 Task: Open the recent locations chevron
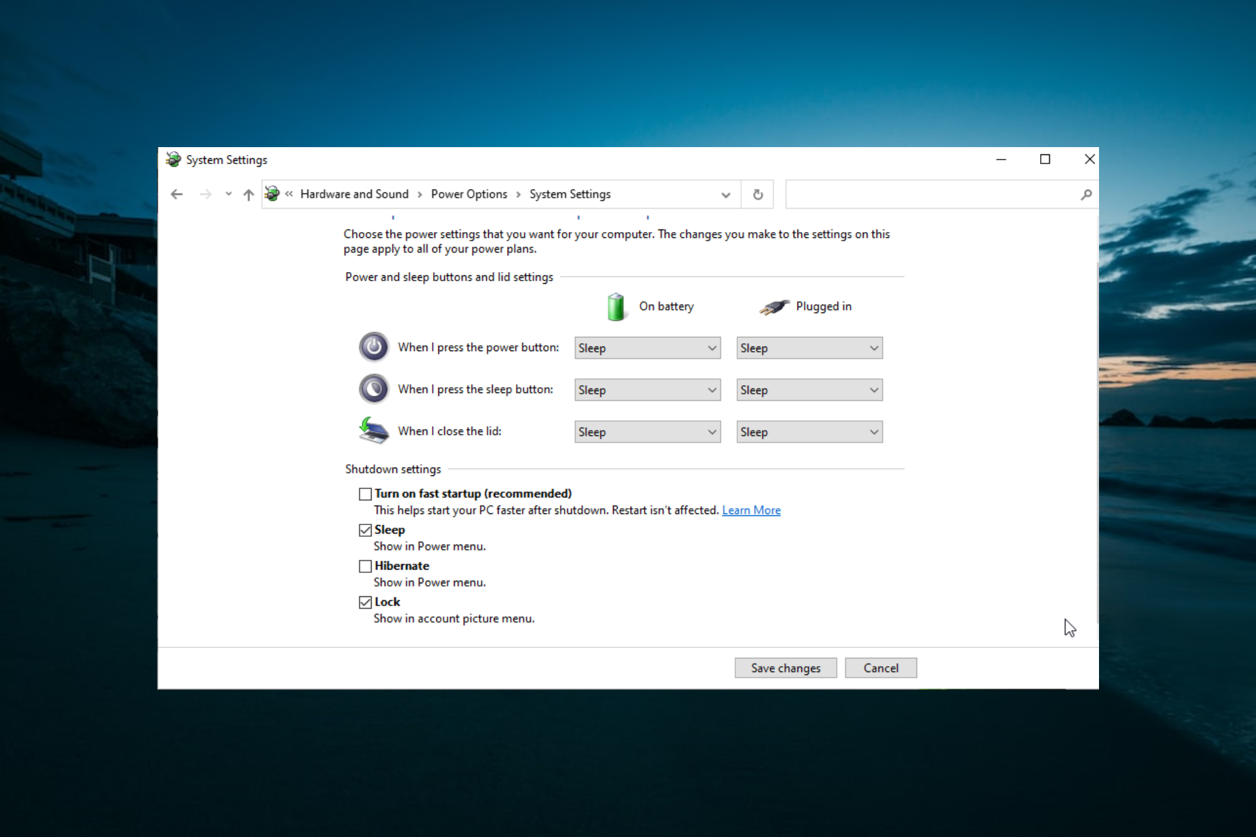point(228,194)
